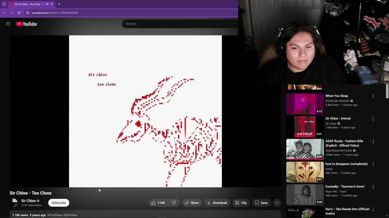Open the tab search dropdown arrow

4,4
